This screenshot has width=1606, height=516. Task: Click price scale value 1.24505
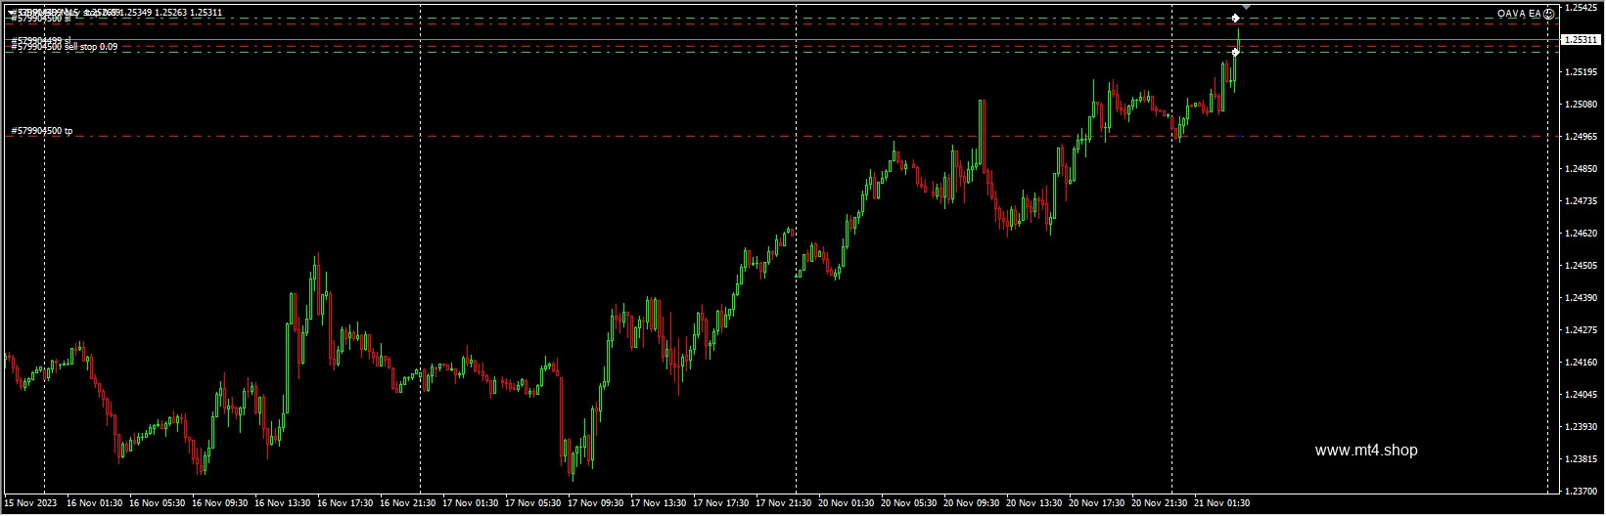[1582, 266]
